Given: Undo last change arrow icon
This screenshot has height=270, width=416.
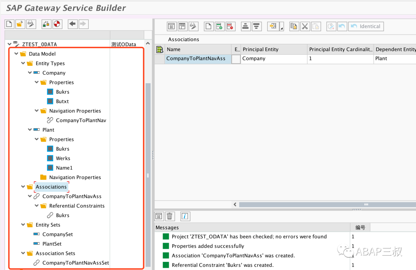Looking at the screenshot, I should pos(342,26).
